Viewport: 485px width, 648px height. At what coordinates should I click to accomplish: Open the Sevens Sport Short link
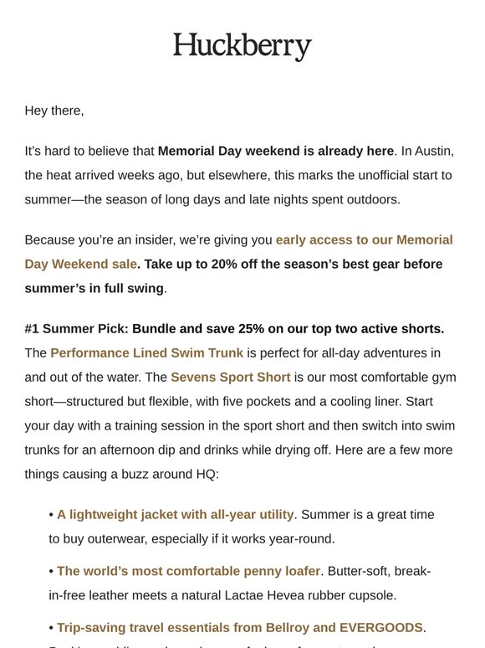coord(231,377)
